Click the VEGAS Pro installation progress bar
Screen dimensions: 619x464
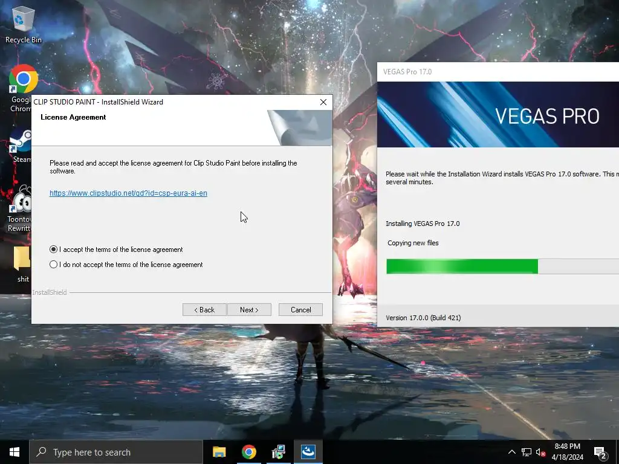502,266
